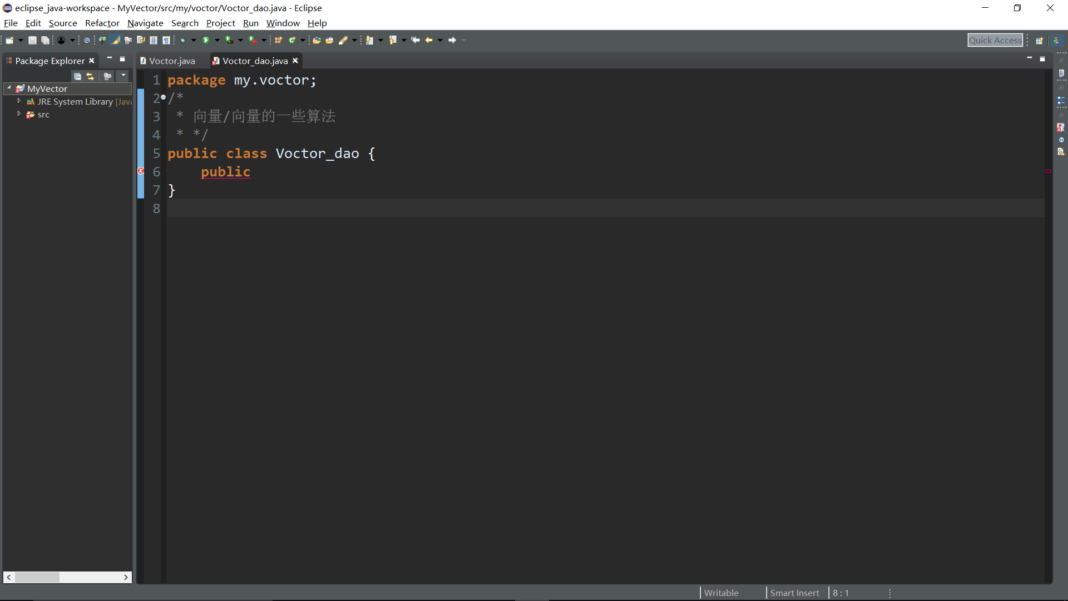Click the Debug bug icon
The image size is (1068, 601).
[x=182, y=40]
